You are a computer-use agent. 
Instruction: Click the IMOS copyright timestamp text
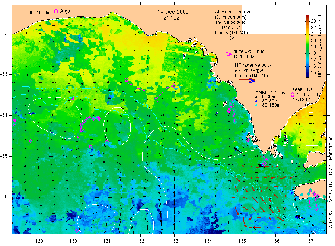331,182
